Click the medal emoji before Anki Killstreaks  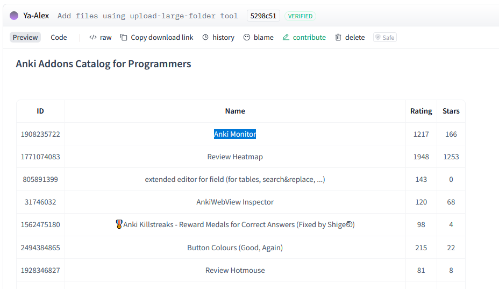[x=119, y=224]
